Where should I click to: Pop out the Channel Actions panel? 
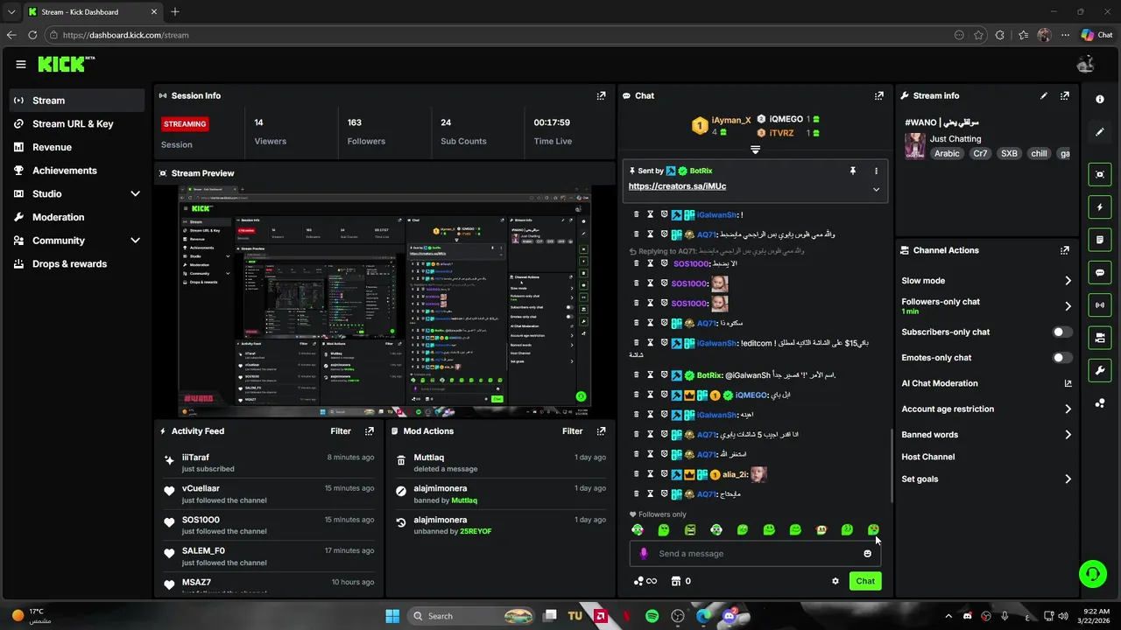[x=1065, y=250]
